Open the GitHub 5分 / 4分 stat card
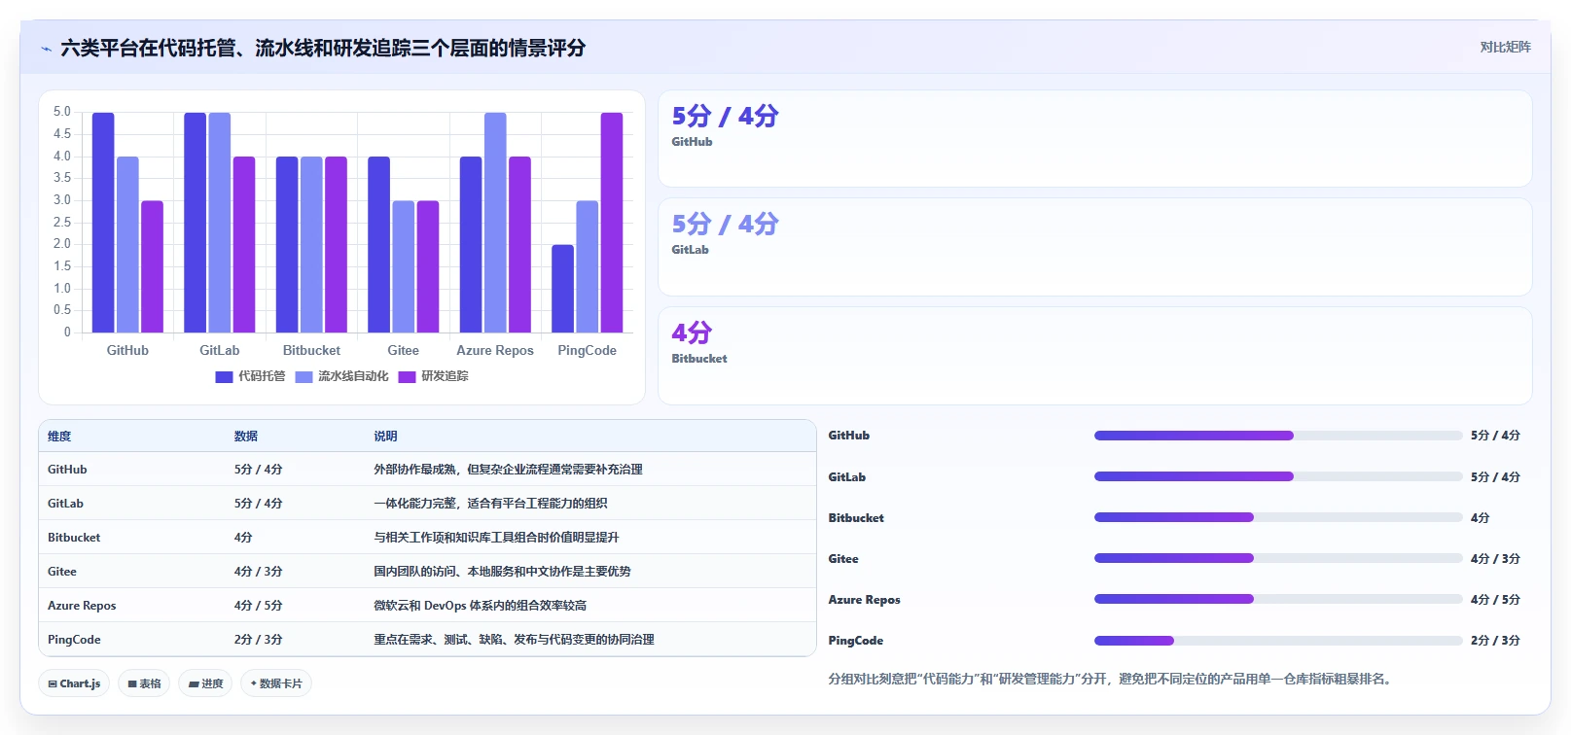The width and height of the screenshot is (1571, 735). point(1095,139)
